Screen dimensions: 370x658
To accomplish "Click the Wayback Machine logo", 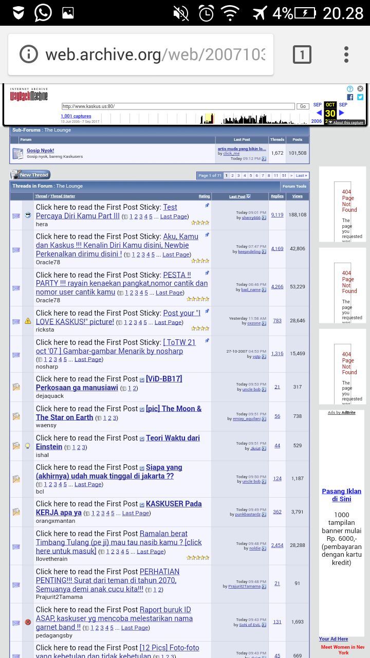I will (x=29, y=95).
